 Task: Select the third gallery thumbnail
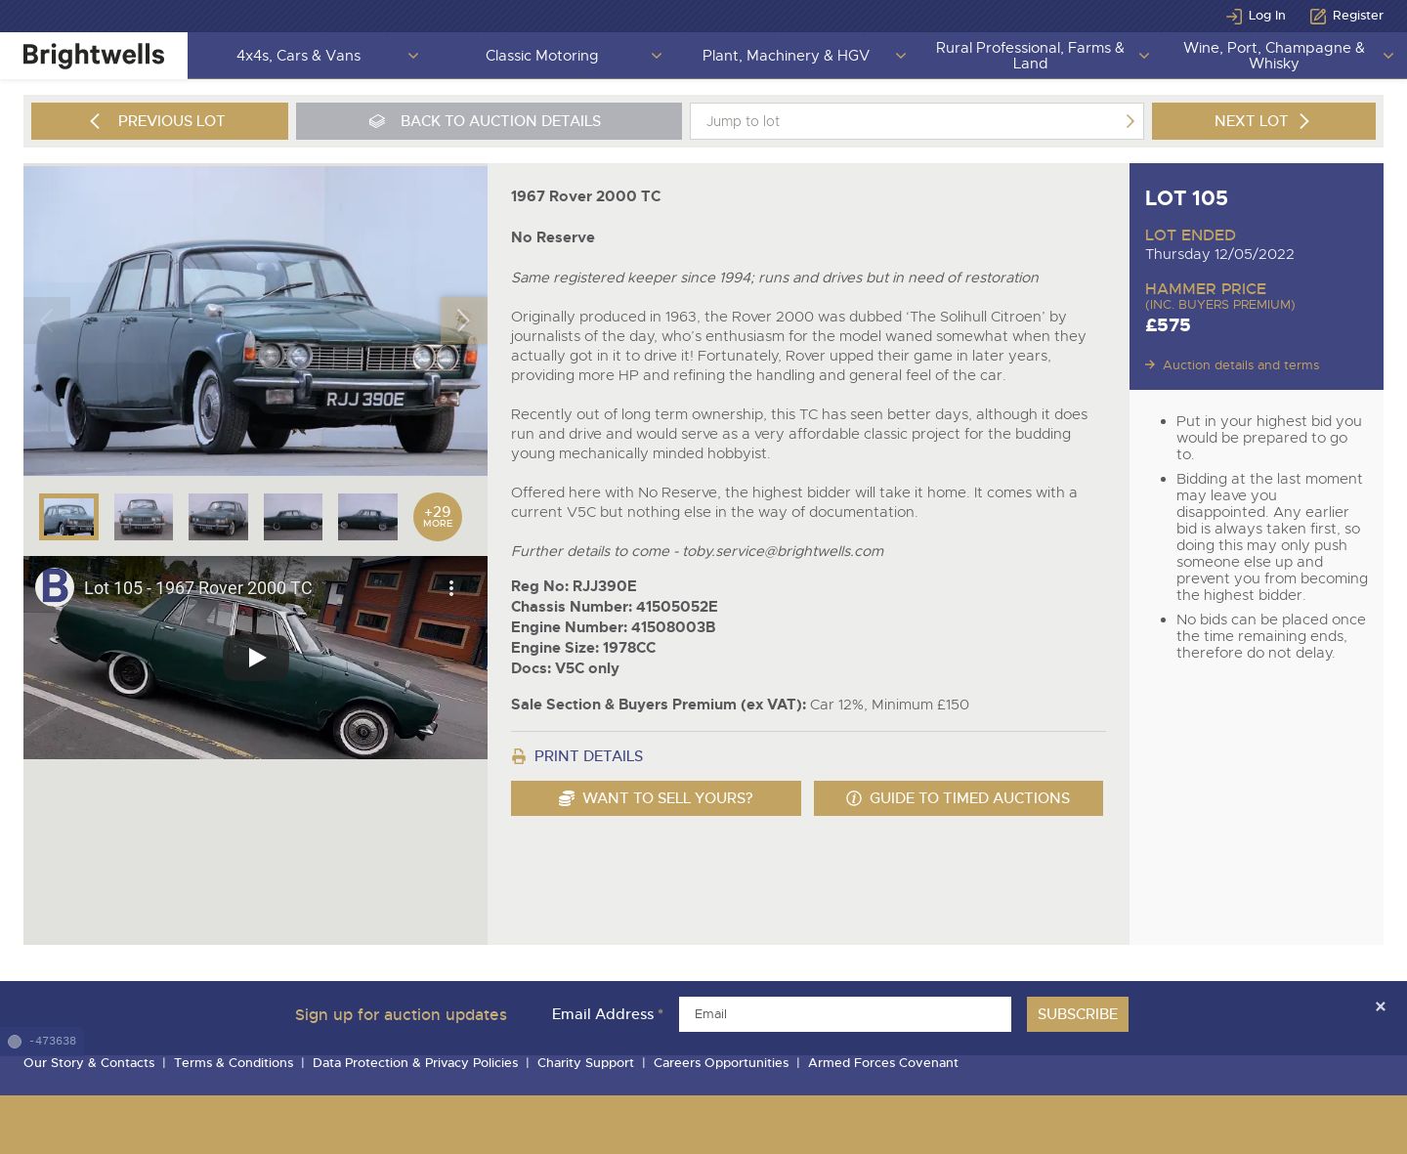218,517
